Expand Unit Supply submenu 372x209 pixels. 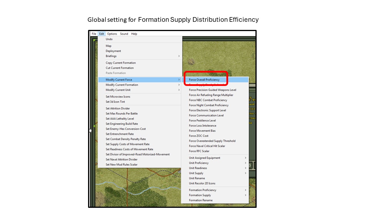(x=215, y=173)
